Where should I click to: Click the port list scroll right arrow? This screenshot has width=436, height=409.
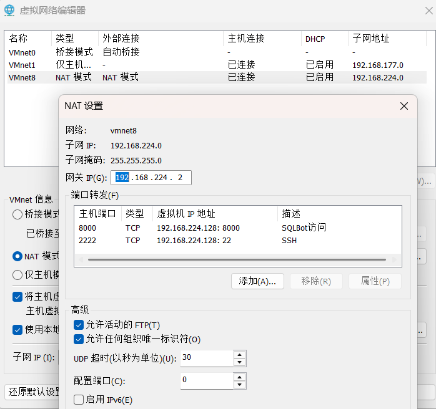[394, 260]
